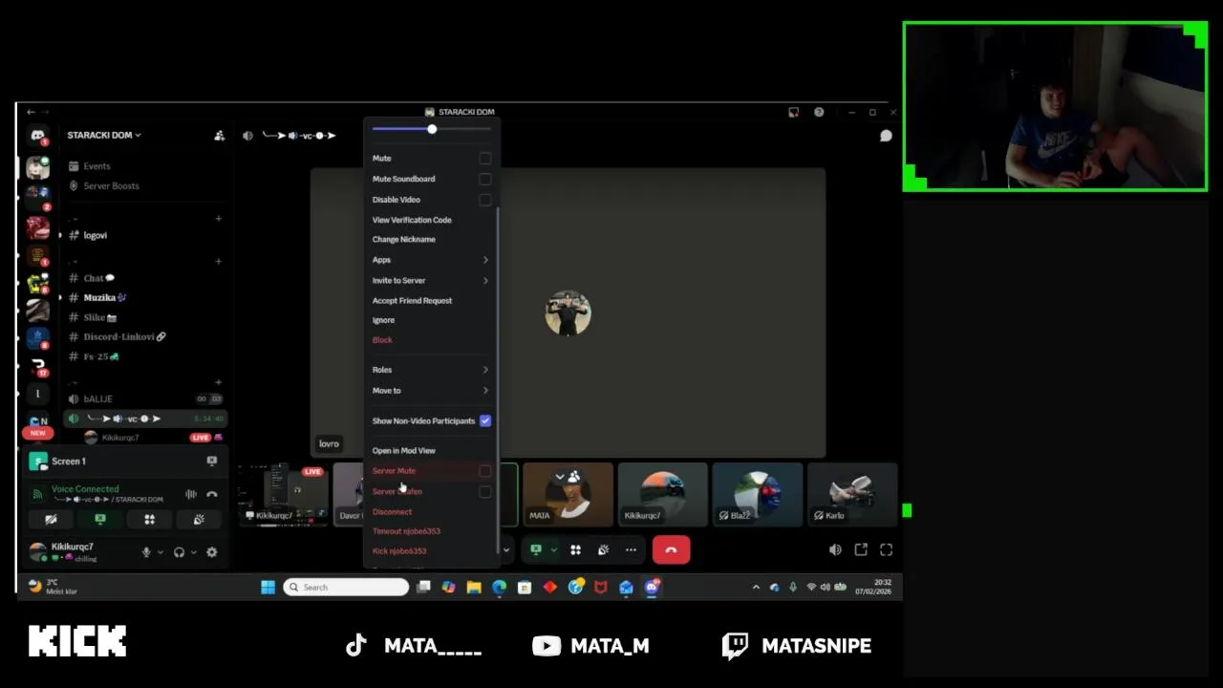This screenshot has width=1223, height=688.
Task: Adjust stream volume via the speaker icon
Action: (835, 549)
